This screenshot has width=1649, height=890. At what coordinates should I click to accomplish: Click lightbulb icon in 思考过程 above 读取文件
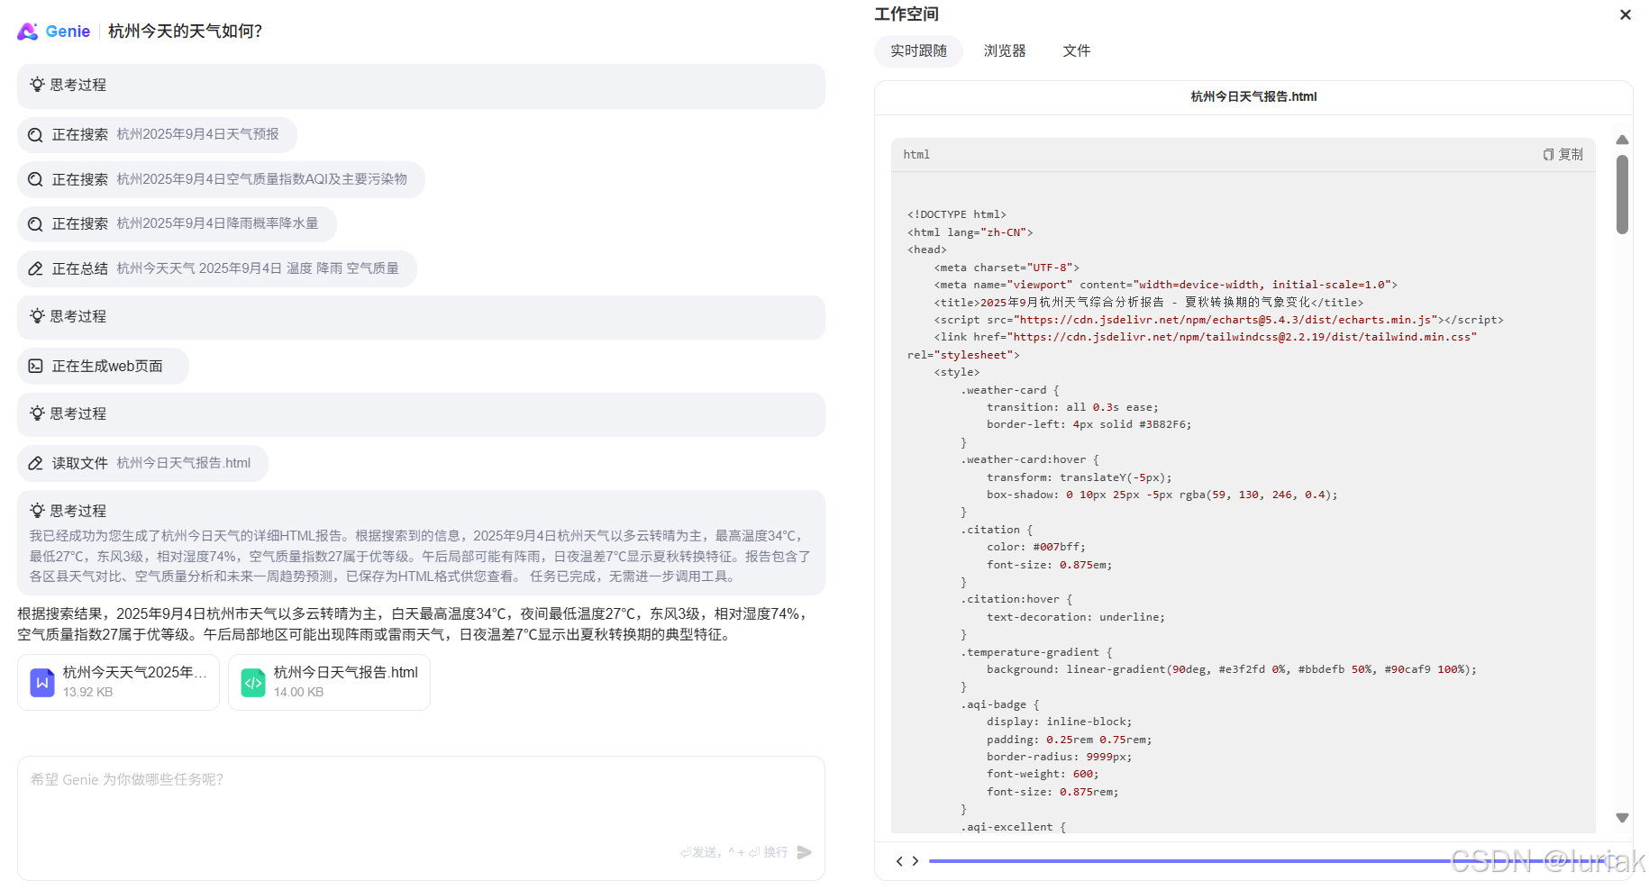[37, 413]
